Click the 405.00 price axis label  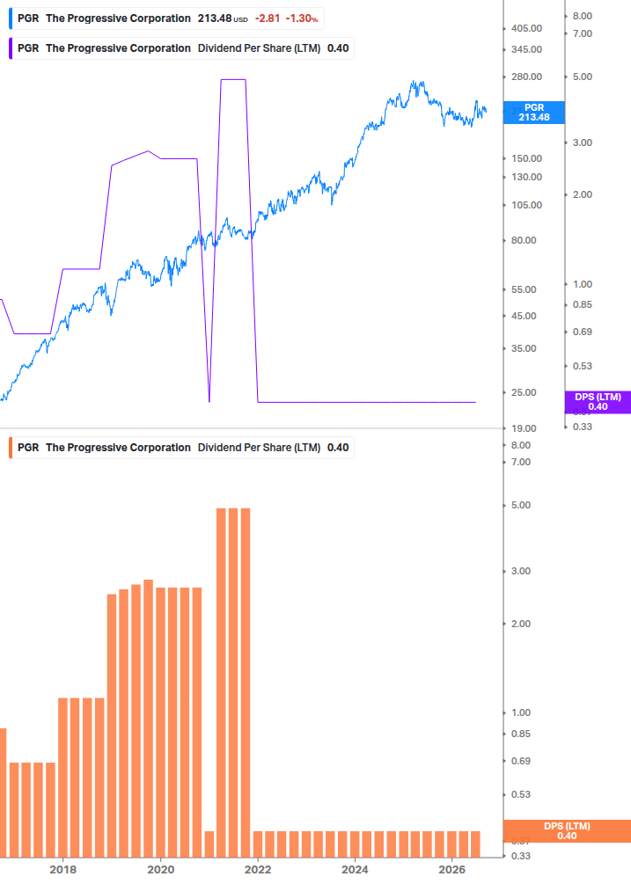click(x=526, y=28)
